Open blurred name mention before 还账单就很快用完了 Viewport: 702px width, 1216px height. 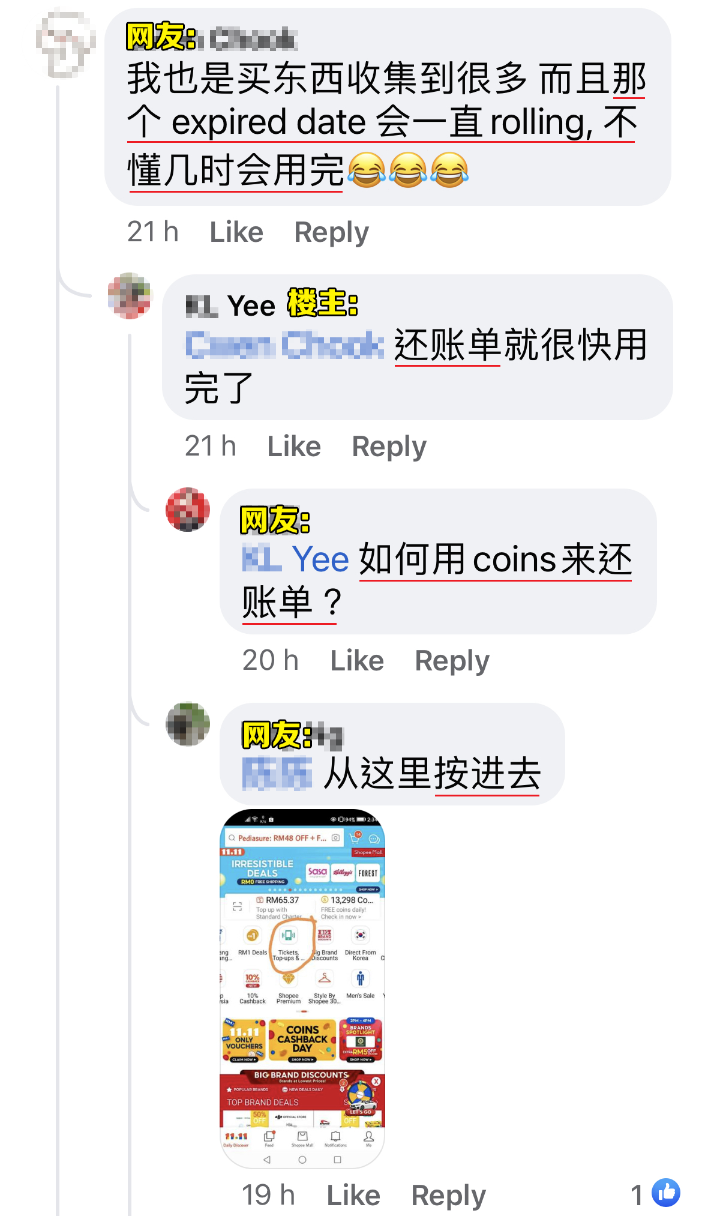click(x=284, y=345)
